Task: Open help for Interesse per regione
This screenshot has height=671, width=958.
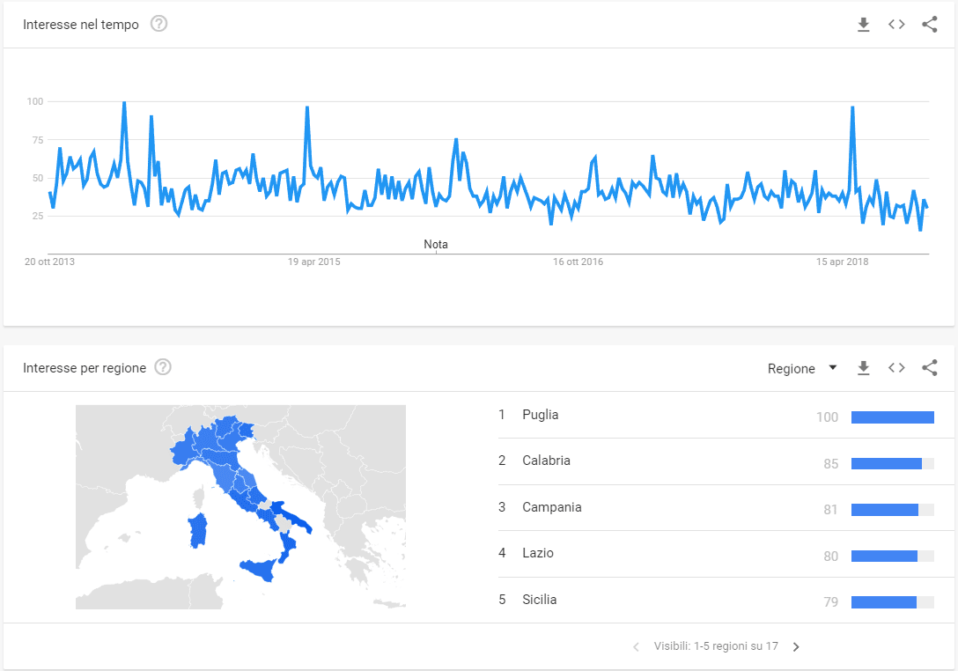Action: [163, 367]
